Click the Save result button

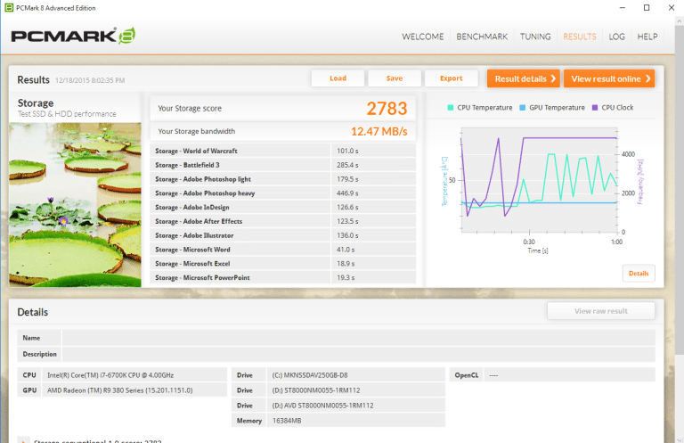395,78
